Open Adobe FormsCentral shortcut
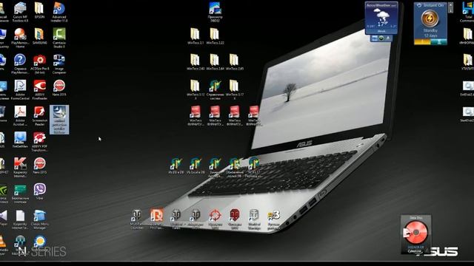The image size is (474, 266). [20, 90]
